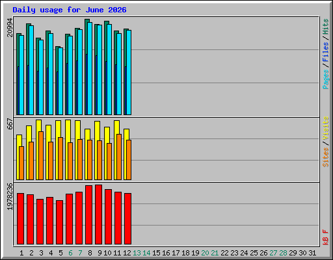Select day 8 on the date axis

tap(90, 253)
